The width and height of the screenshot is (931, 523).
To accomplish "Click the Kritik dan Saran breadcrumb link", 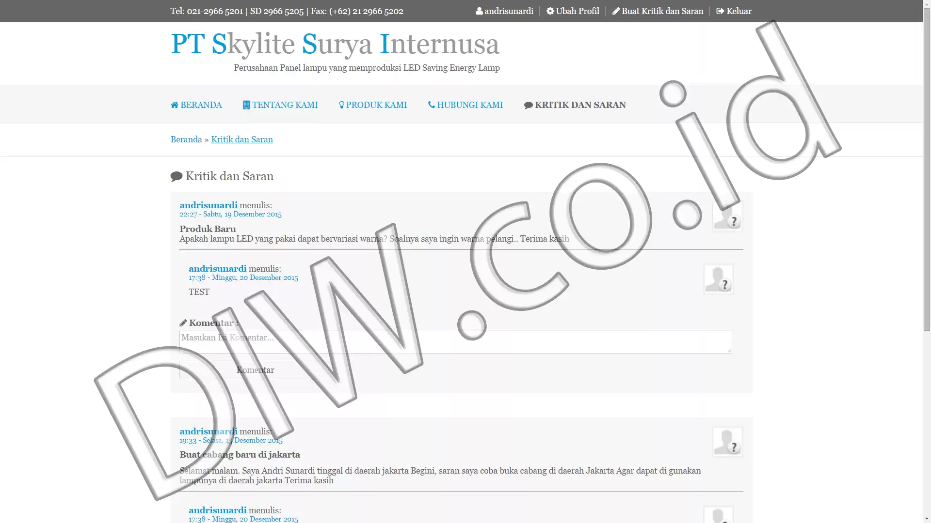I will pyautogui.click(x=242, y=139).
